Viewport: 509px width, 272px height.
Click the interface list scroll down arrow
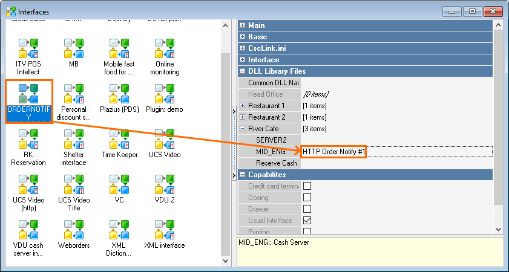click(226, 261)
